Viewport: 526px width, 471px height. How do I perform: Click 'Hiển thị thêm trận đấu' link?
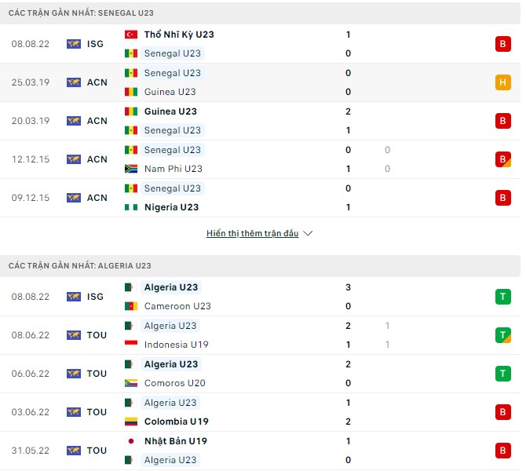point(252,234)
